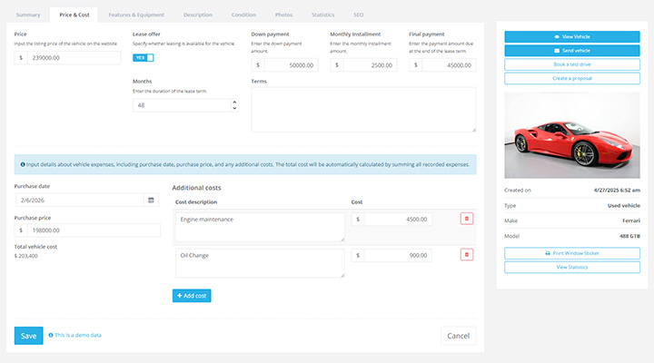Click the Ferrari make value
654x363 pixels.
click(631, 221)
